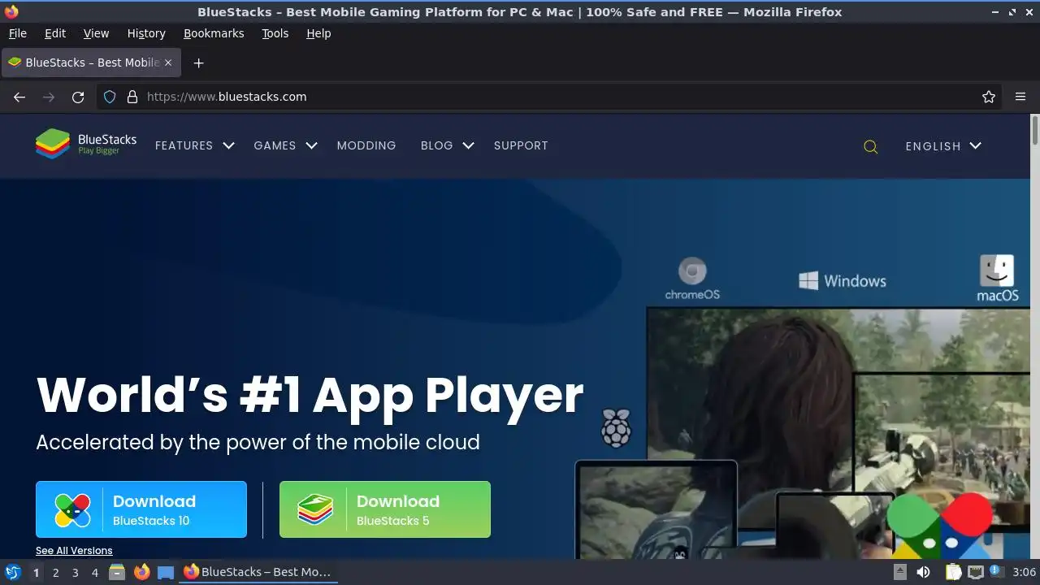Open tracking protection shield icon
This screenshot has height=585, width=1040.
click(x=110, y=97)
